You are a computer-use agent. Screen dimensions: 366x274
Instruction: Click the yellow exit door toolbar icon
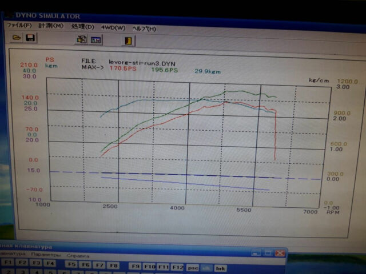[128, 41]
